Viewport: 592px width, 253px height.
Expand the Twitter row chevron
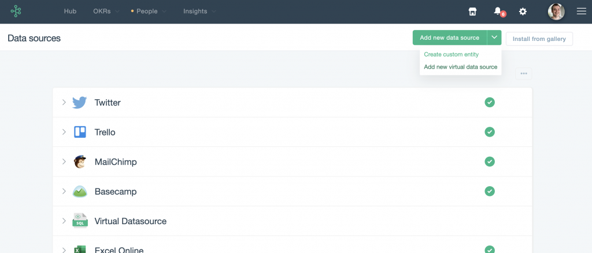point(64,103)
